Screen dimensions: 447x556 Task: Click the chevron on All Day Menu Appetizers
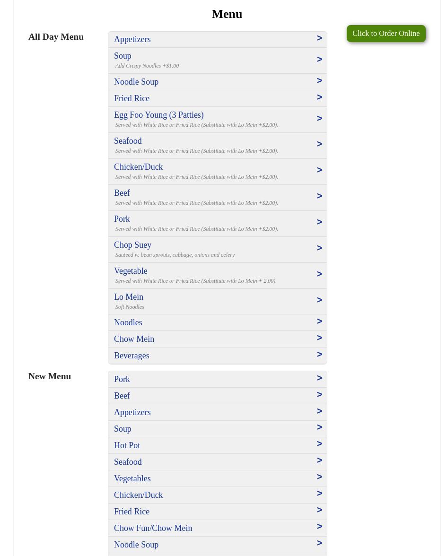pos(319,38)
